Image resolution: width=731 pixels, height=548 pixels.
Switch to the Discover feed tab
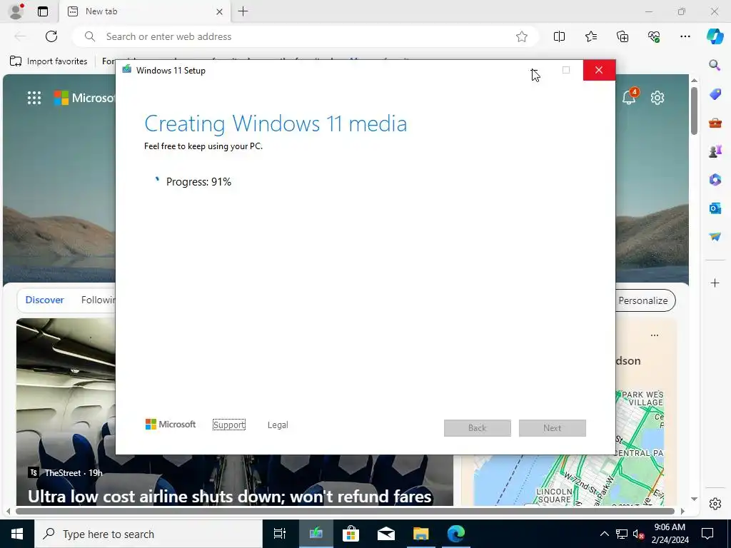(x=44, y=300)
